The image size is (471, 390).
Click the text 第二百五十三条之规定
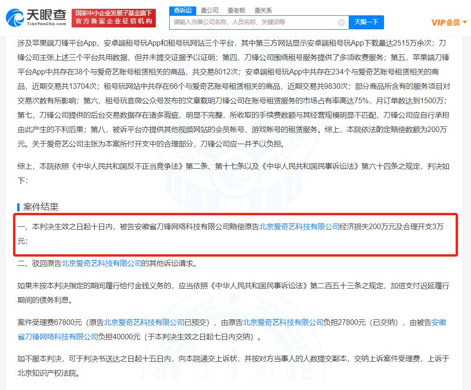346,285
